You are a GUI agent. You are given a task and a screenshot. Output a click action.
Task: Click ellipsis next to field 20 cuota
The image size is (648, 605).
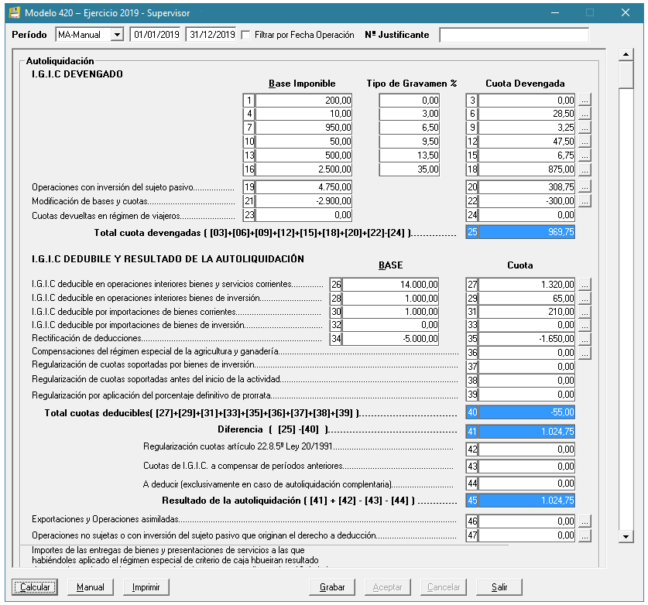tap(585, 186)
